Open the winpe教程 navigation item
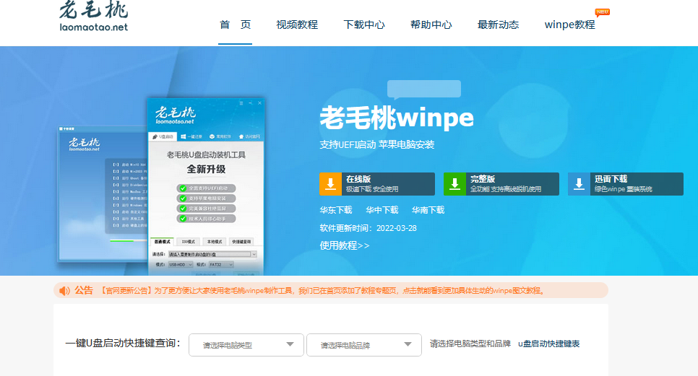Image resolution: width=698 pixels, height=376 pixels. tap(570, 25)
